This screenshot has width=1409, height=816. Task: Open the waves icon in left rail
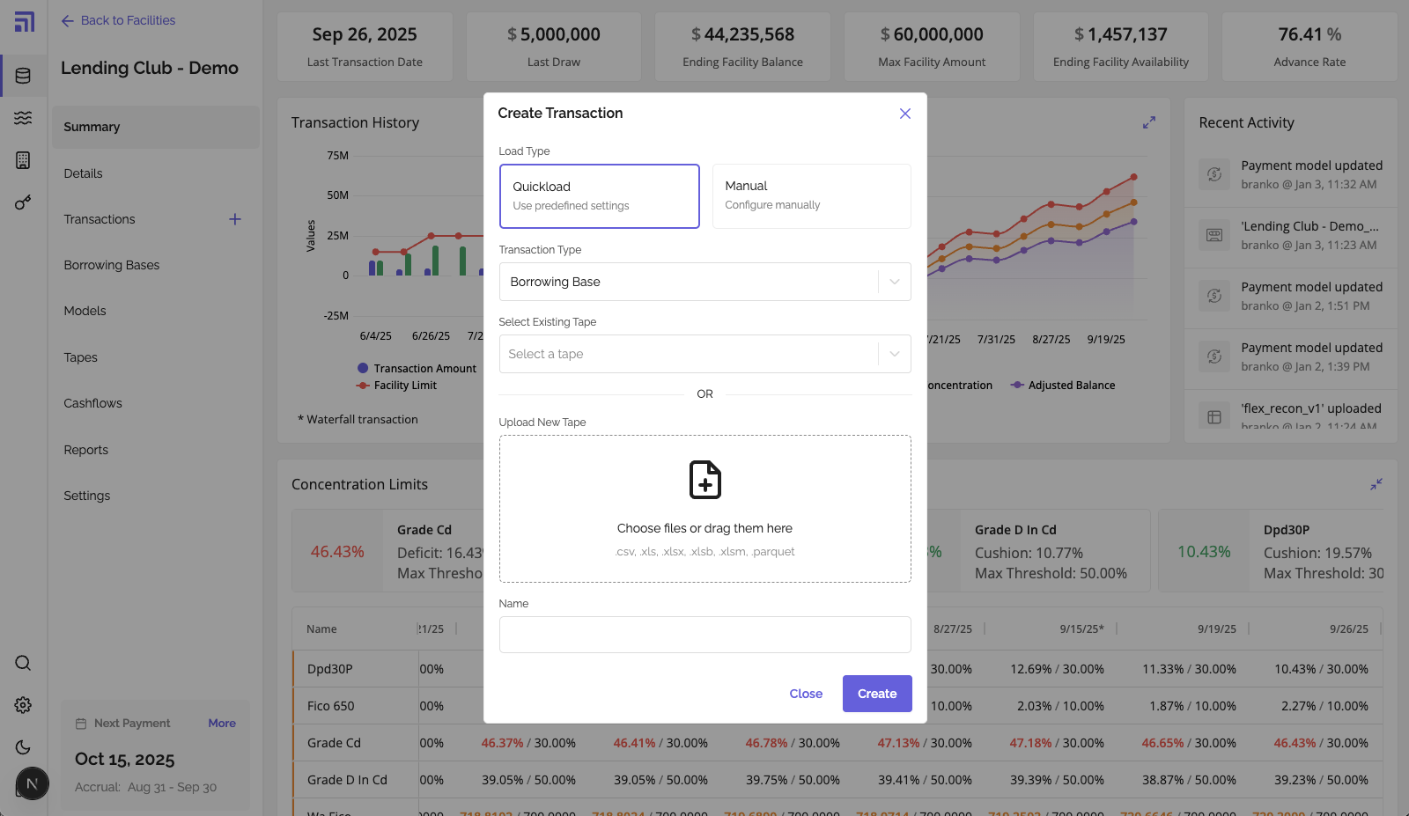pyautogui.click(x=24, y=118)
